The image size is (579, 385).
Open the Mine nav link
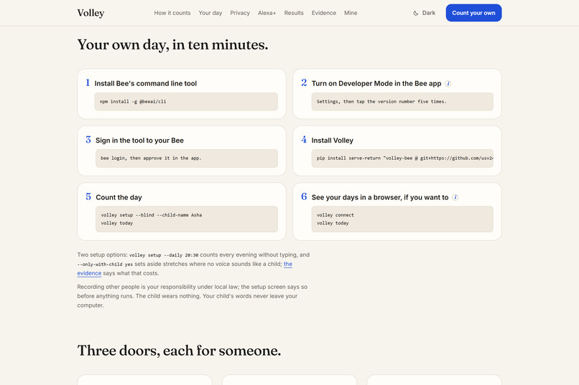click(351, 13)
